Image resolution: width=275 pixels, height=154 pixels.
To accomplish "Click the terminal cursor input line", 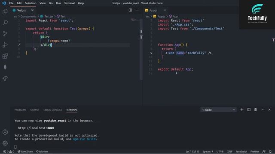I will [x=15, y=147].
